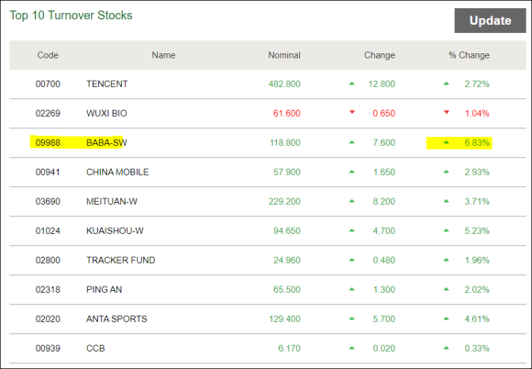532x369 pixels.
Task: Select stock code 02318
Action: tap(48, 289)
